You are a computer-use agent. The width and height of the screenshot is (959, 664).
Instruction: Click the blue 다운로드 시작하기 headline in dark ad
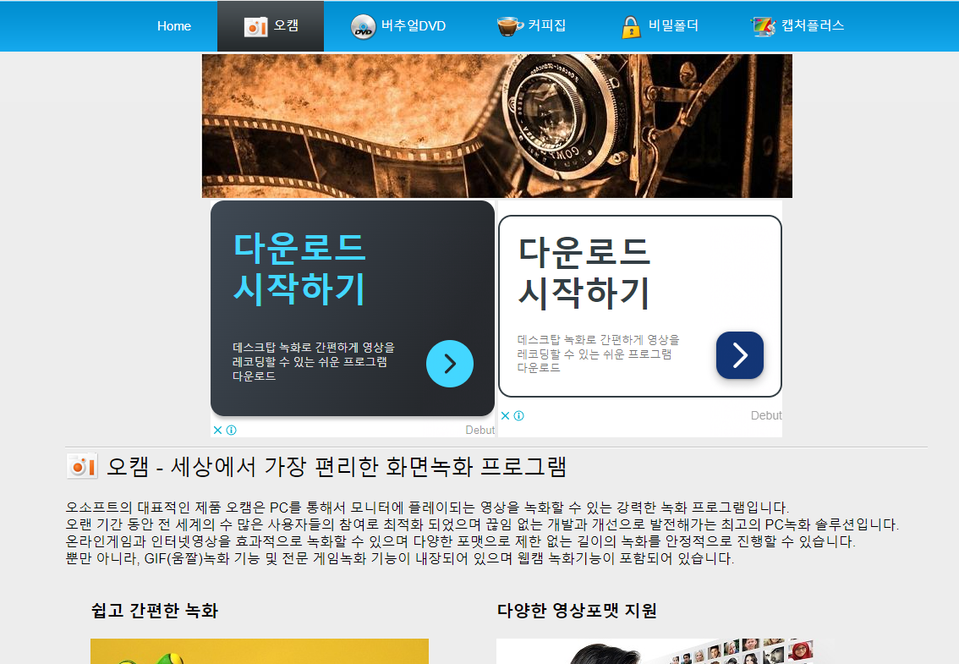[299, 268]
